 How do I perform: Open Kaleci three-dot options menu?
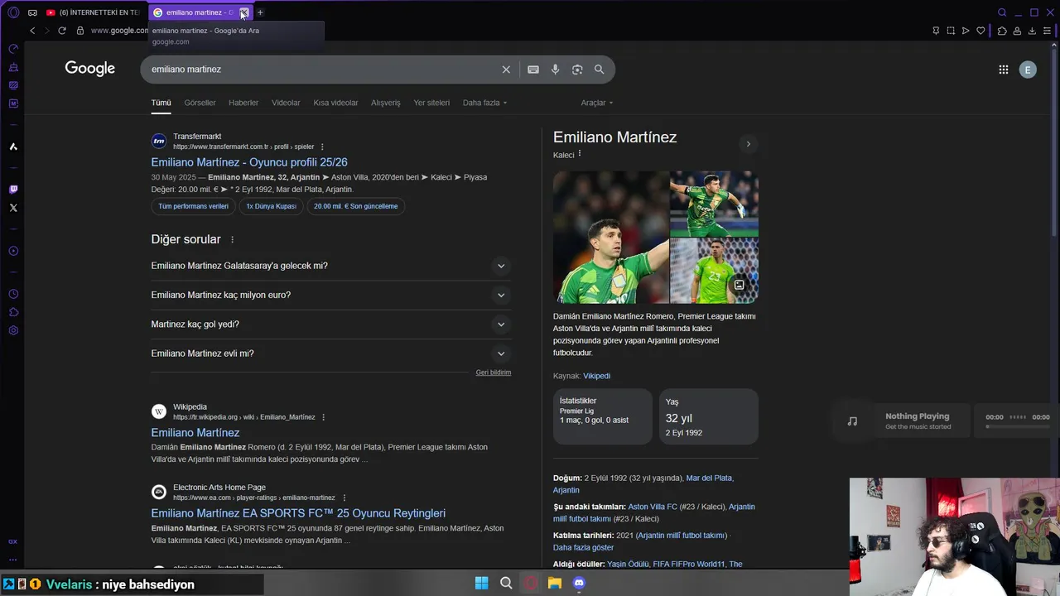[x=580, y=154]
